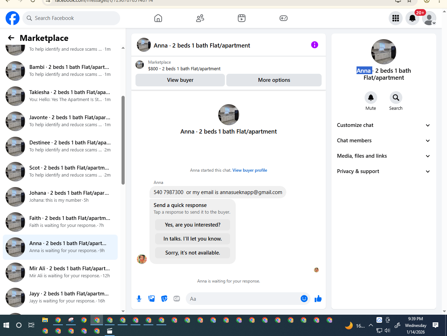447x336 pixels.
Task: Open Windows action center notifications icon
Action: tap(435, 325)
